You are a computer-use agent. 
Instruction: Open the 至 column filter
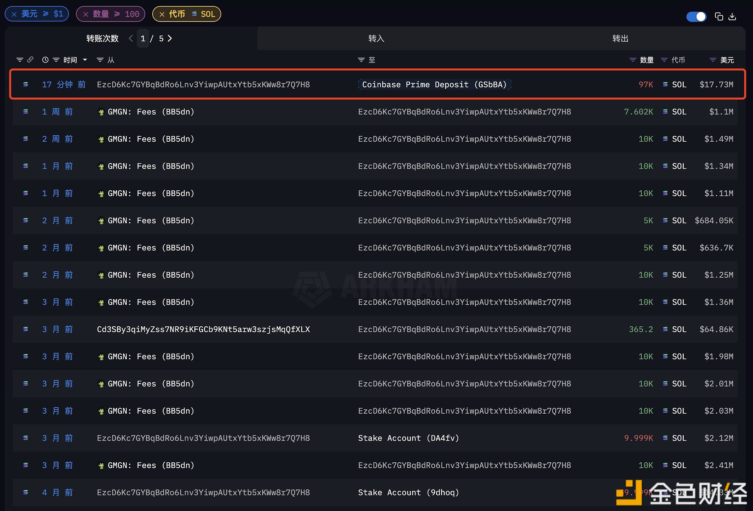[361, 60]
